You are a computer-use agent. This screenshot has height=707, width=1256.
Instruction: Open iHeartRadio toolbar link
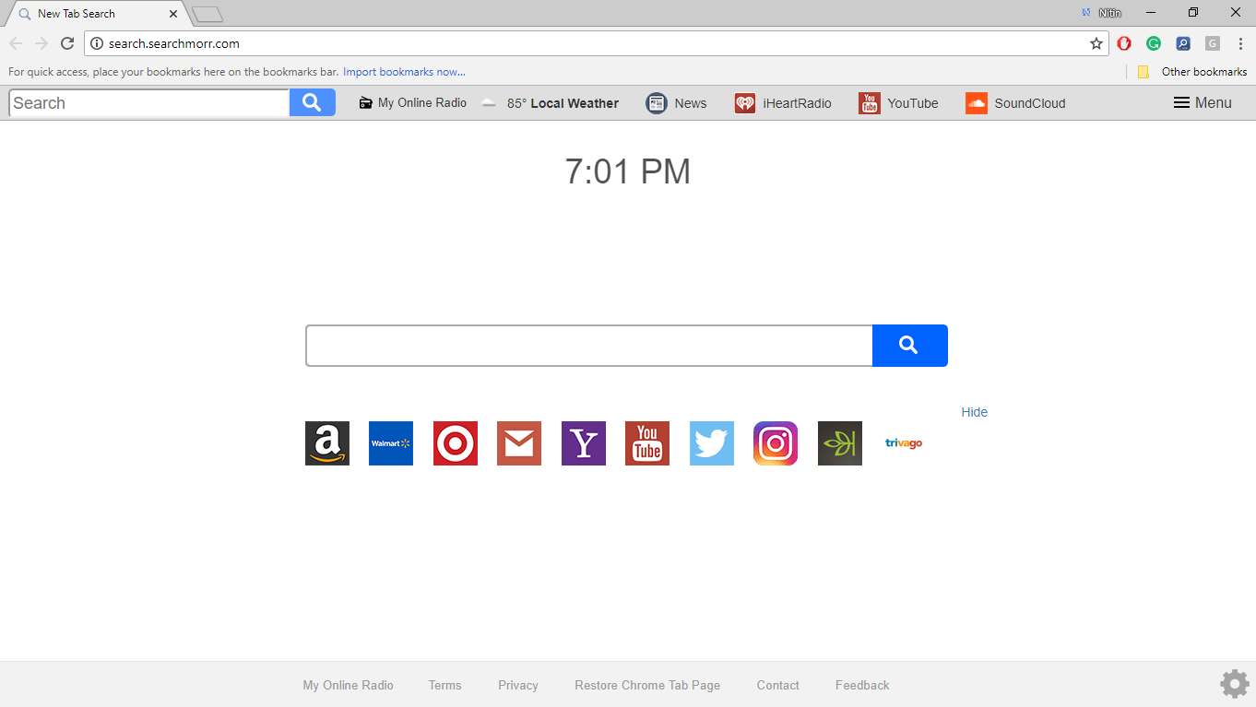[x=783, y=103]
